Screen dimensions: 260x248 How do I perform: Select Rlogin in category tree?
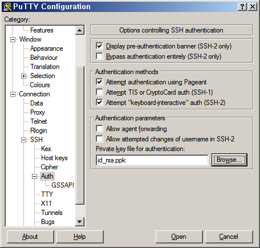(x=38, y=131)
